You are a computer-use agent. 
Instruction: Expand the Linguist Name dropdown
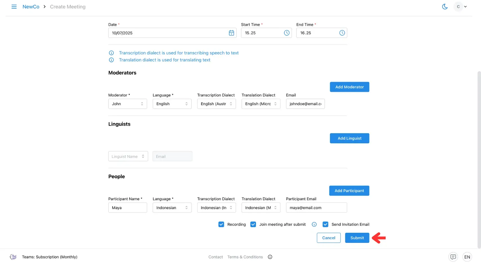128,156
